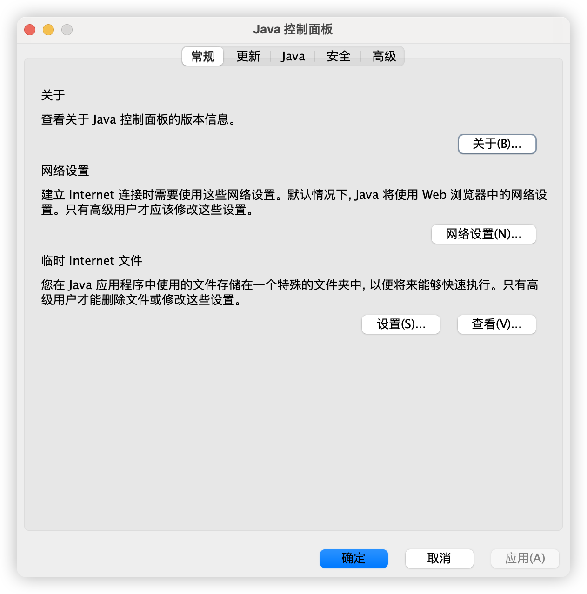The height and width of the screenshot is (594, 587).
Task: Click the 关于(B)... button
Action: 497,144
